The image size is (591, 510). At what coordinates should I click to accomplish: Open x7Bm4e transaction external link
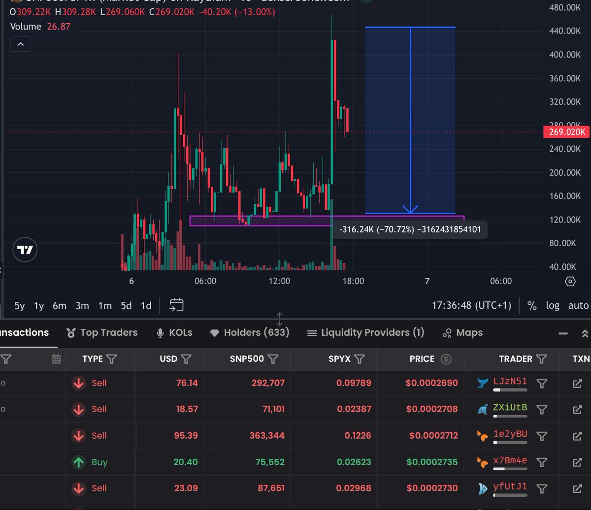577,462
